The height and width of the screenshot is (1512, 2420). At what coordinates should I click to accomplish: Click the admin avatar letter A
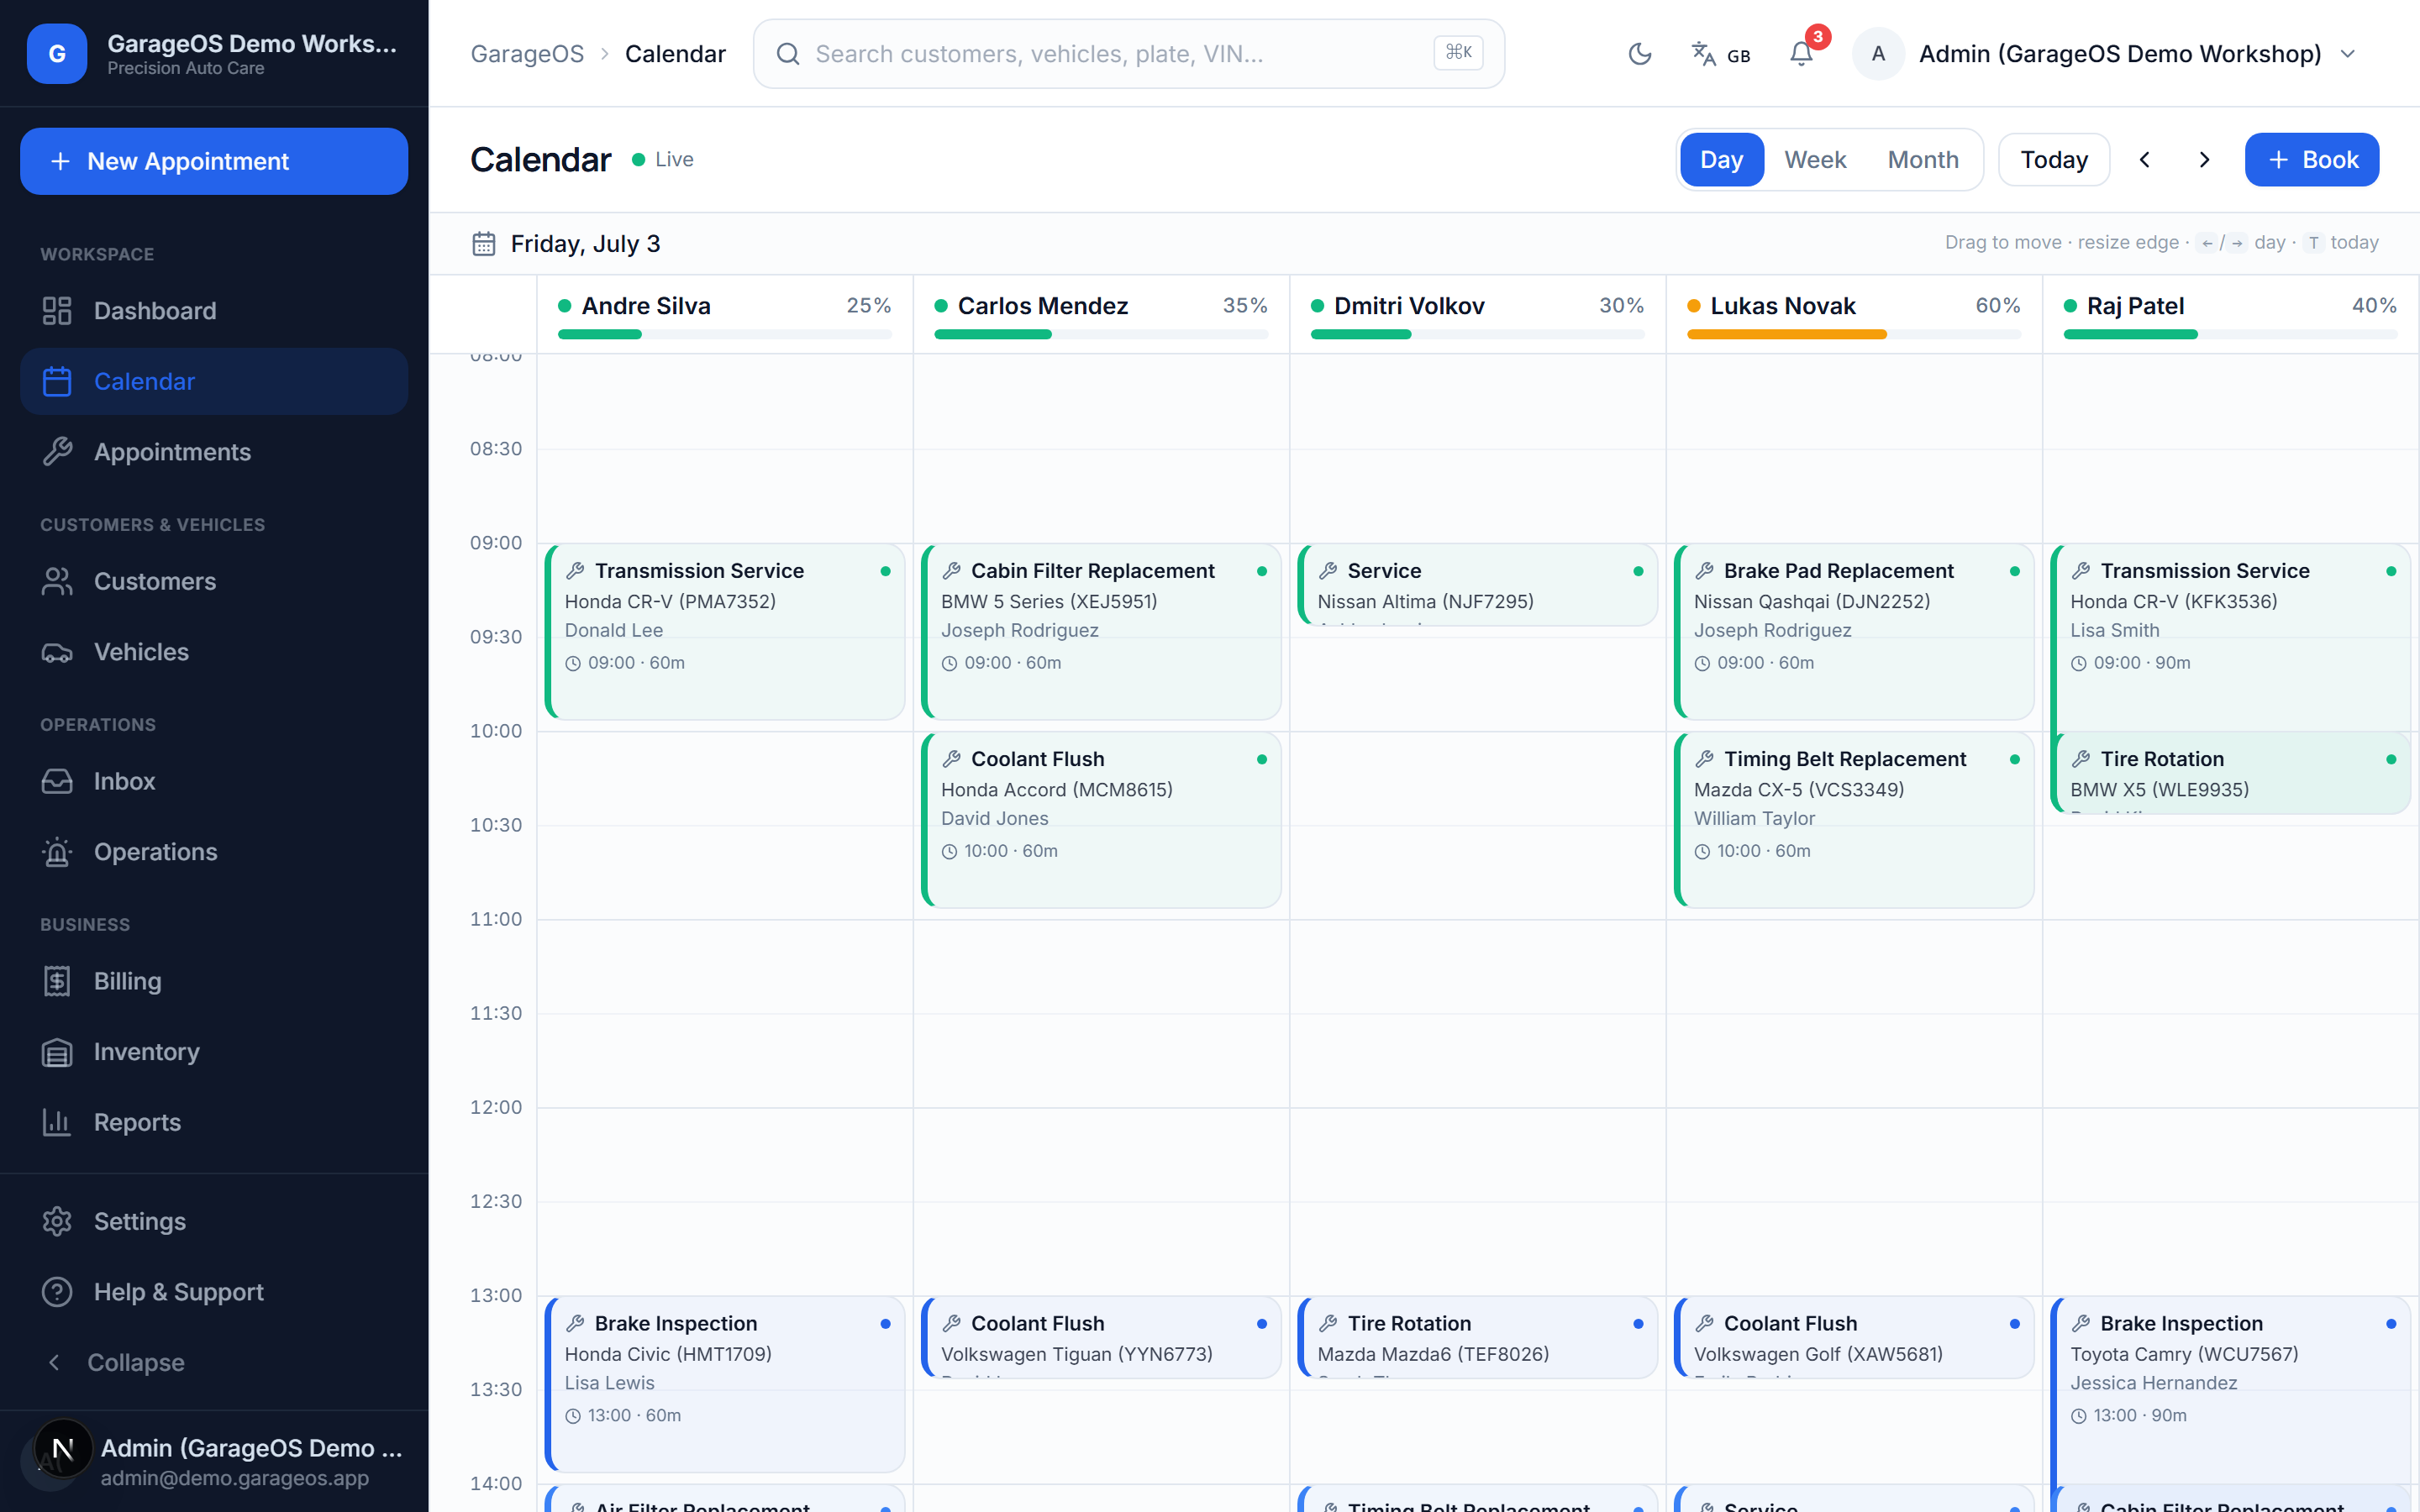(x=1878, y=54)
